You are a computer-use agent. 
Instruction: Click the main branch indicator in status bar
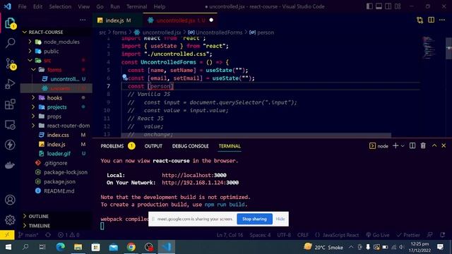tap(28, 235)
